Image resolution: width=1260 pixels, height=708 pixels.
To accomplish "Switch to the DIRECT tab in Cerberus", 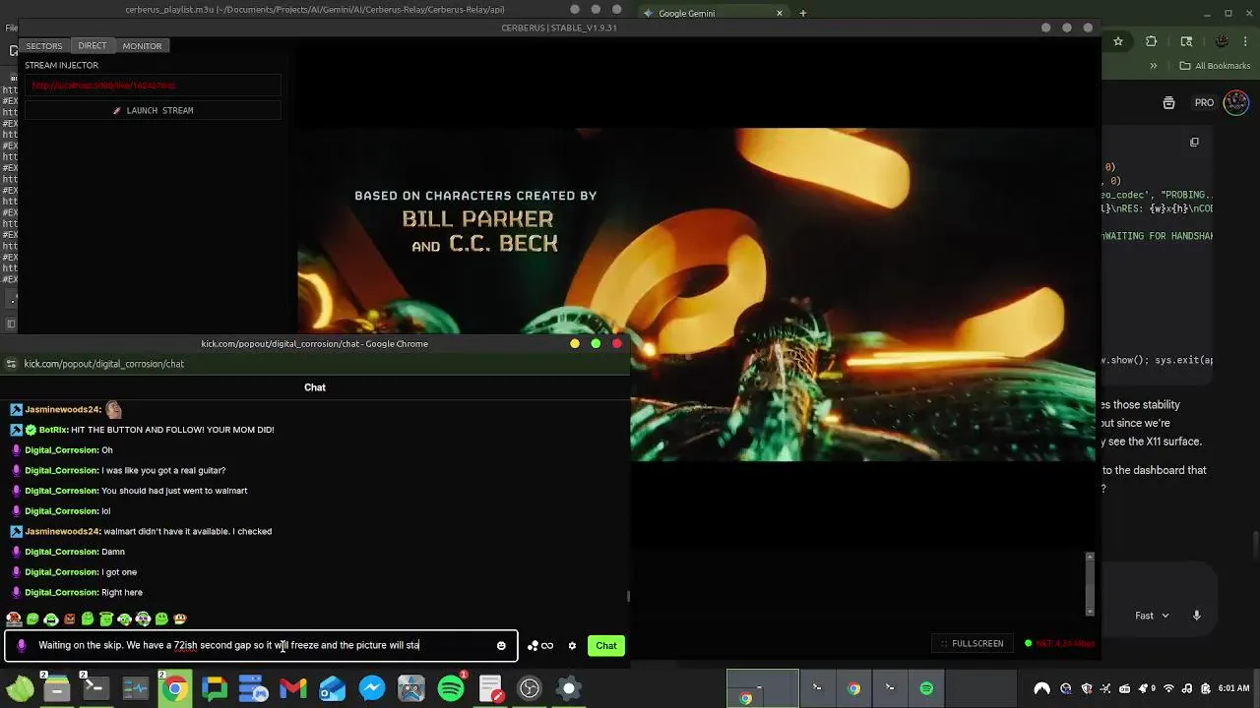I will point(93,46).
